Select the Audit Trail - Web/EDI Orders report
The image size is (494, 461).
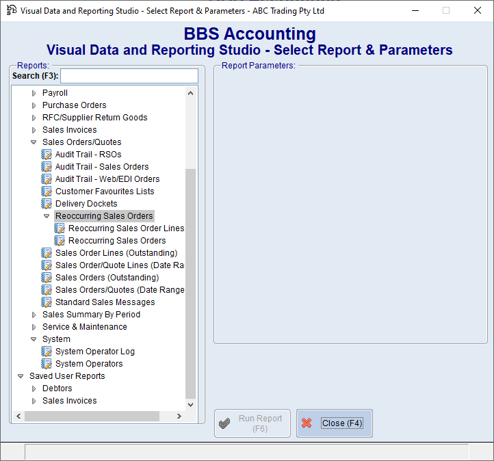click(x=107, y=179)
